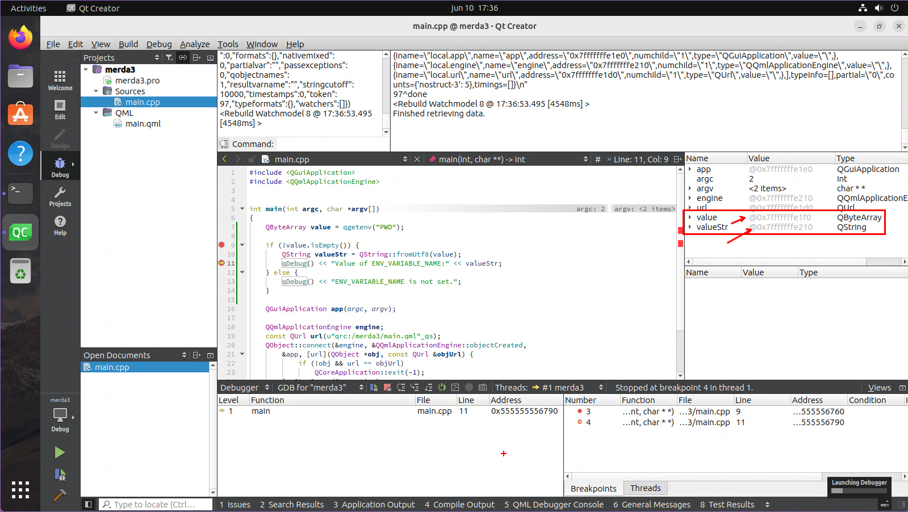The image size is (908, 512).
Task: Switch to the Breakpoints tab
Action: point(593,489)
